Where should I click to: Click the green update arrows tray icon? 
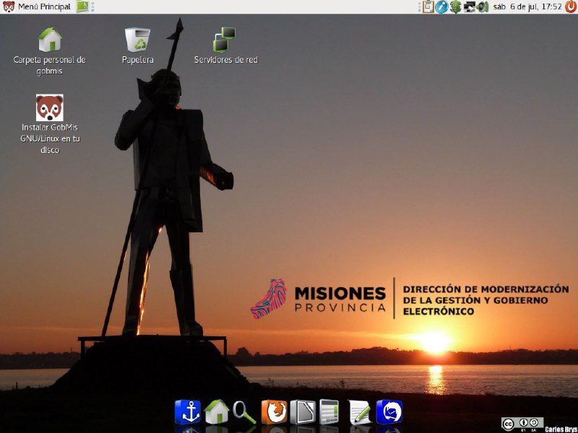pos(455,6)
